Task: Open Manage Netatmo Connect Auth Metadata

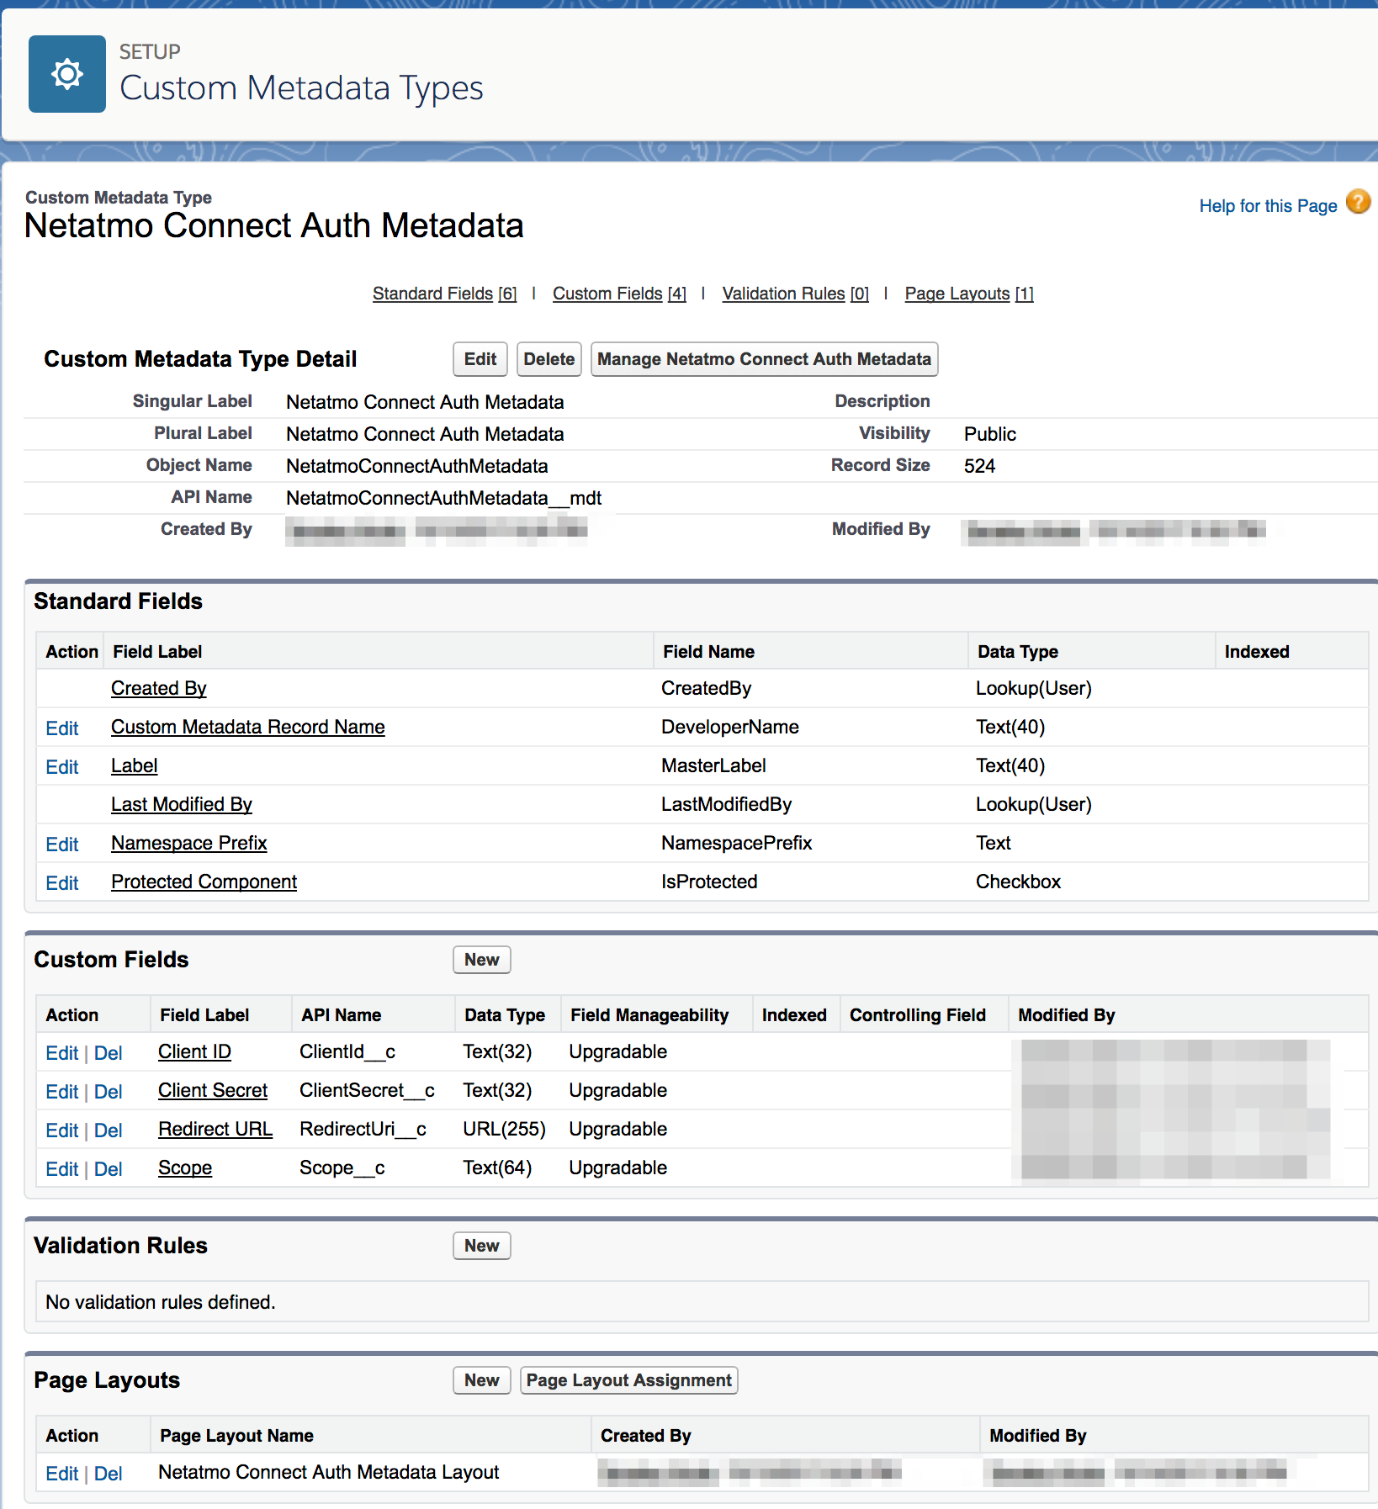Action: (764, 359)
